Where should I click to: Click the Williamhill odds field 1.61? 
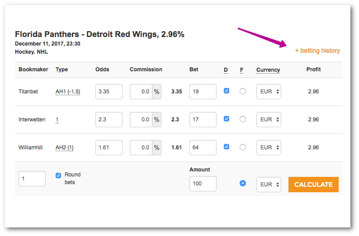click(x=109, y=148)
